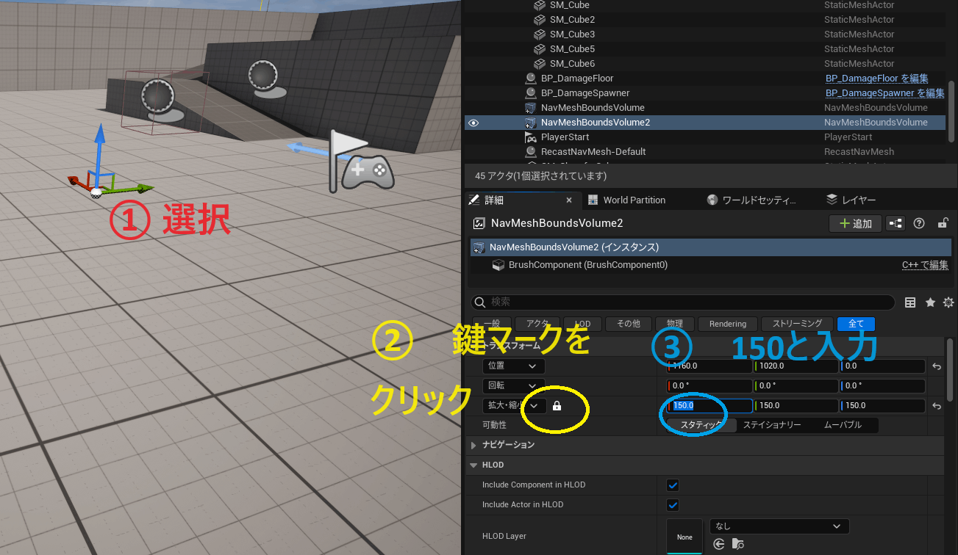Select NavMeshBoundsVolume2 (インスタンス) row
Screen dimensions: 958x555
click(x=710, y=247)
